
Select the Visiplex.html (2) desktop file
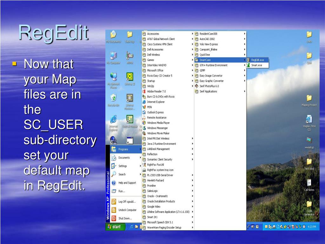[x=309, y=123]
